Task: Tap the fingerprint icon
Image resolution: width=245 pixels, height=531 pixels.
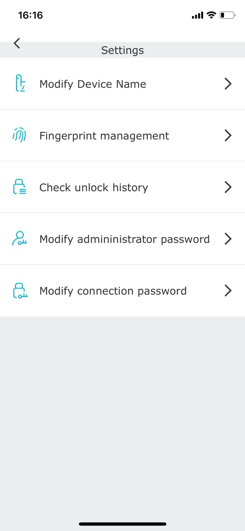Action: click(x=19, y=135)
